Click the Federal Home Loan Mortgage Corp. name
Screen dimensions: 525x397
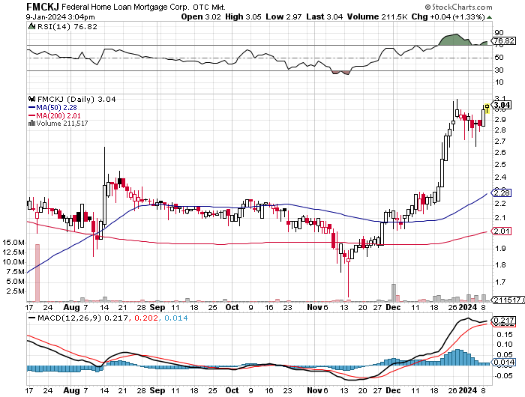(125, 7)
